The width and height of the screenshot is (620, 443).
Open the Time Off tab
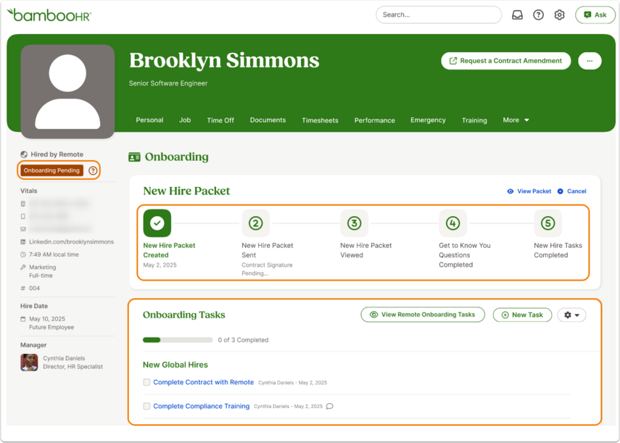(x=220, y=120)
